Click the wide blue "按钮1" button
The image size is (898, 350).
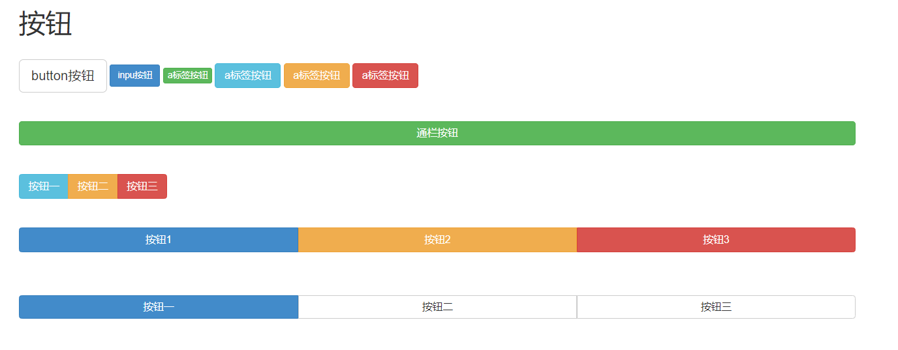[159, 240]
